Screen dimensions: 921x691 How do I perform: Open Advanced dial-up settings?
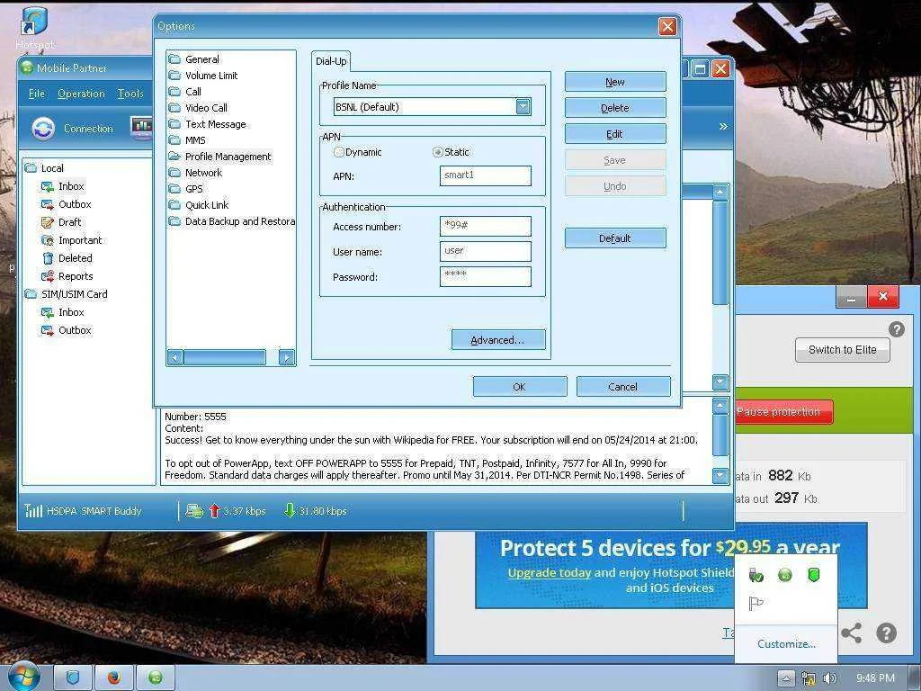click(498, 340)
